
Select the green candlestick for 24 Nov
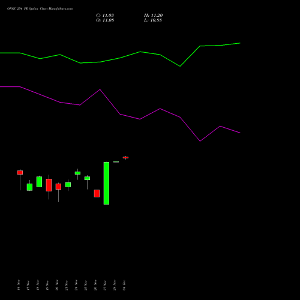pyautogui.click(x=77, y=173)
